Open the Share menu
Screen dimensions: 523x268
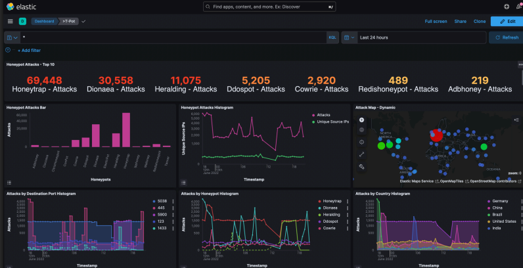(x=460, y=21)
